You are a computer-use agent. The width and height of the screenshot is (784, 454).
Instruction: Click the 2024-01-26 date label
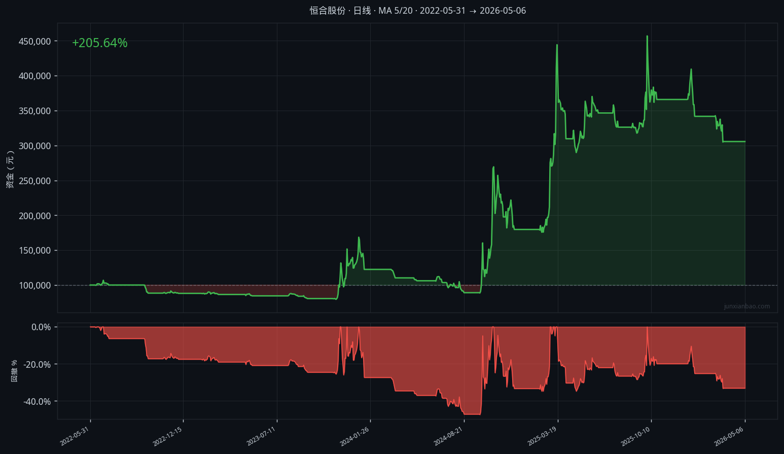coord(354,436)
